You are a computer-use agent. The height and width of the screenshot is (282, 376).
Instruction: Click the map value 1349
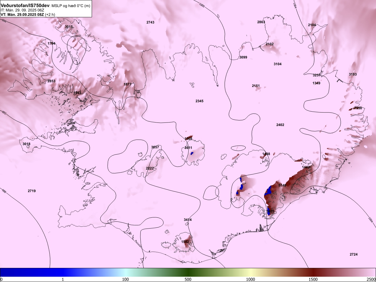pyautogui.click(x=316, y=83)
